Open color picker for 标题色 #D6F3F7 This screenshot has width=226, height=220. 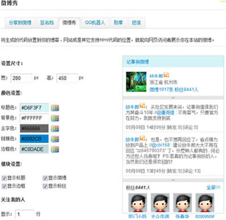(55, 108)
